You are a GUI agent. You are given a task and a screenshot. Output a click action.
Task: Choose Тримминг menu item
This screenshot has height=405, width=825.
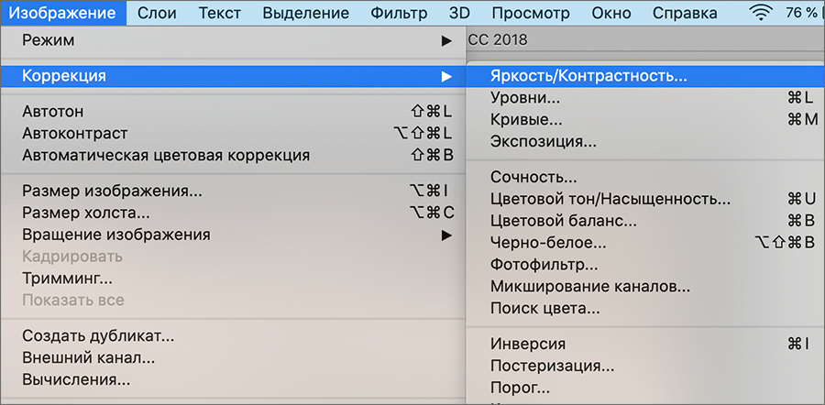tap(233, 279)
